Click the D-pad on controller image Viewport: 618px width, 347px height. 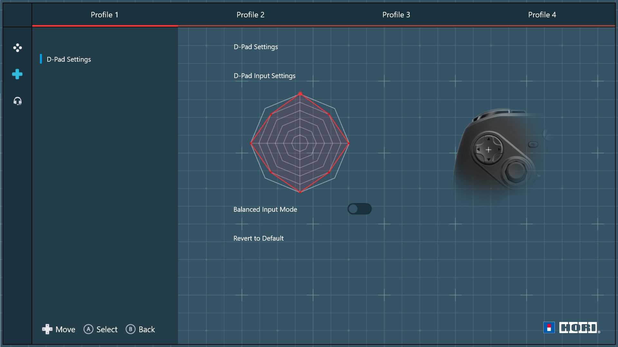tap(488, 150)
